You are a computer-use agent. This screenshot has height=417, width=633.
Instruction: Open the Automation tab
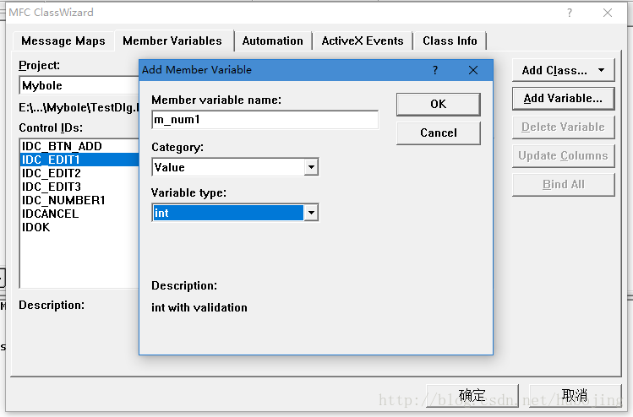pyautogui.click(x=272, y=41)
